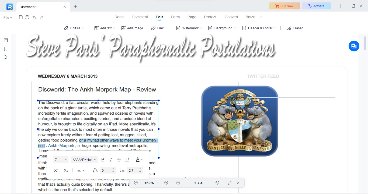Viewport: 368px width, 194px height.
Task: Go to next page arrow
Action: 217,183
